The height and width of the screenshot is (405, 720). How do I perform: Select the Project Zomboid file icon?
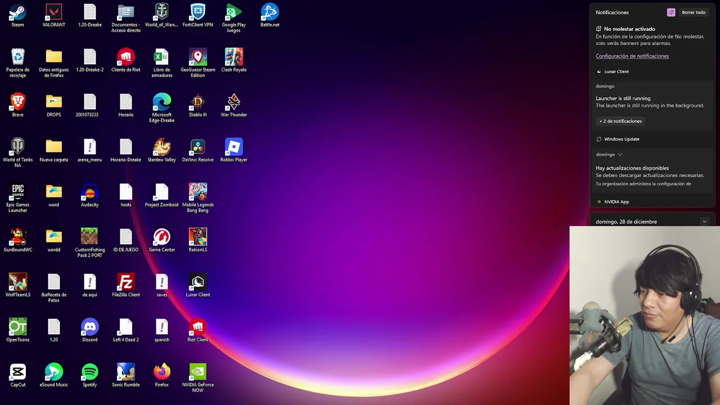point(161,196)
